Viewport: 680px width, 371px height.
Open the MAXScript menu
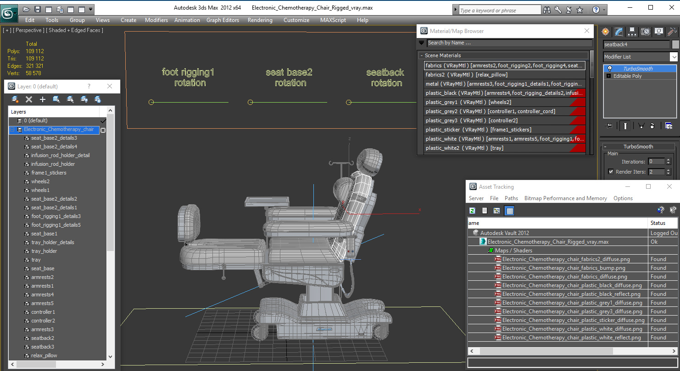coord(333,20)
